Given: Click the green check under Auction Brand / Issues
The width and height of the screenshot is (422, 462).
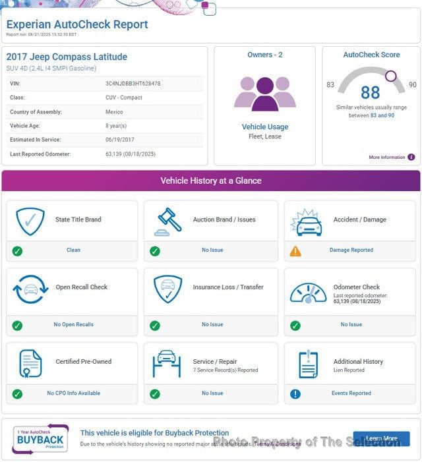Looking at the screenshot, I should pos(155,251).
